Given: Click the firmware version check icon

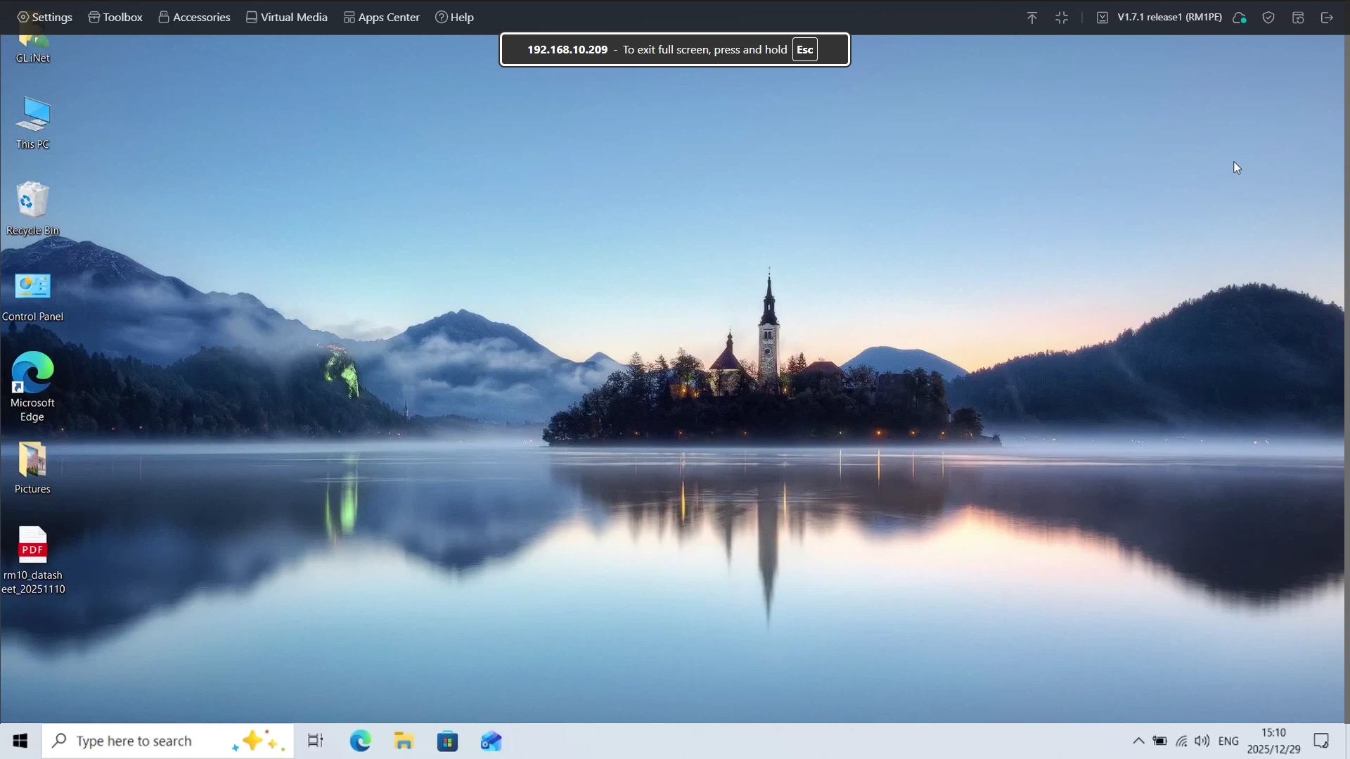Looking at the screenshot, I should click(1102, 18).
